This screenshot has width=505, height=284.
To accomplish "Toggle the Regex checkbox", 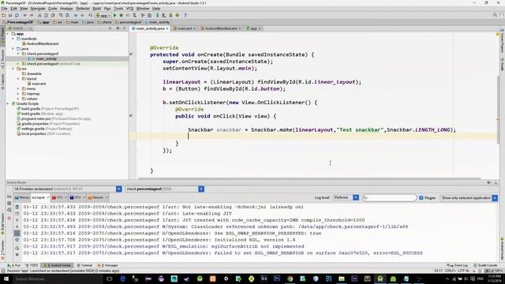I will (x=421, y=198).
